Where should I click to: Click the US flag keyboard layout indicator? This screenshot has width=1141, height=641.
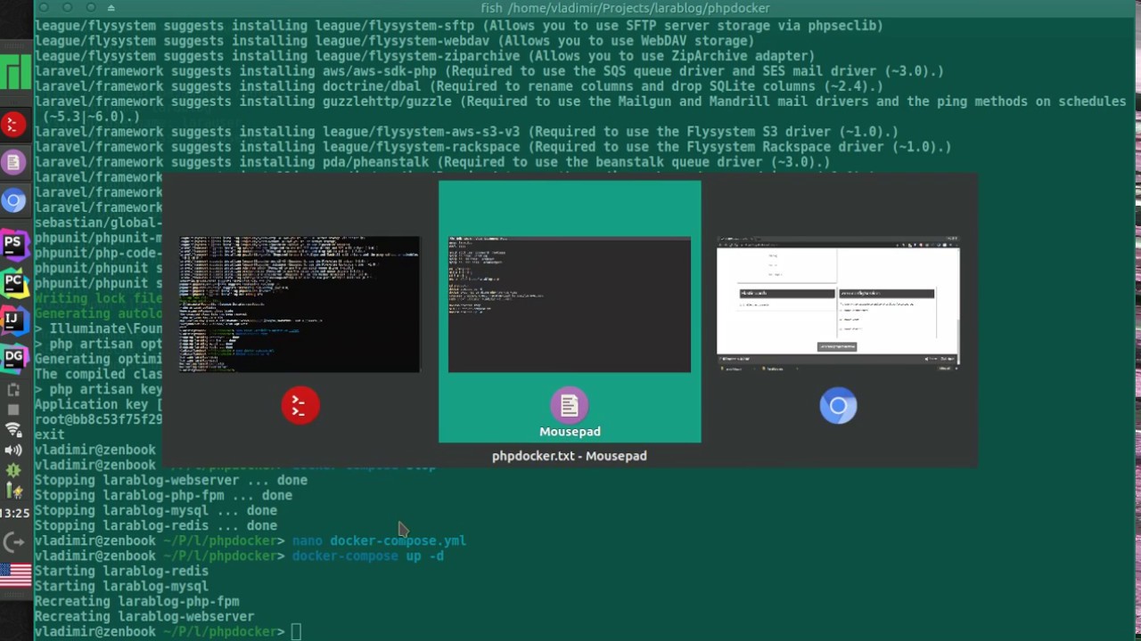[x=15, y=576]
